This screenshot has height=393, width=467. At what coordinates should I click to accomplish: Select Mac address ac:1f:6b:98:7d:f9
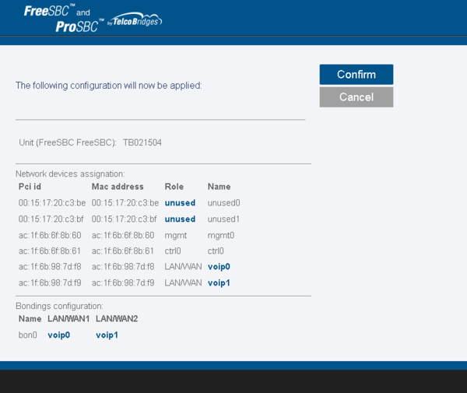click(123, 282)
